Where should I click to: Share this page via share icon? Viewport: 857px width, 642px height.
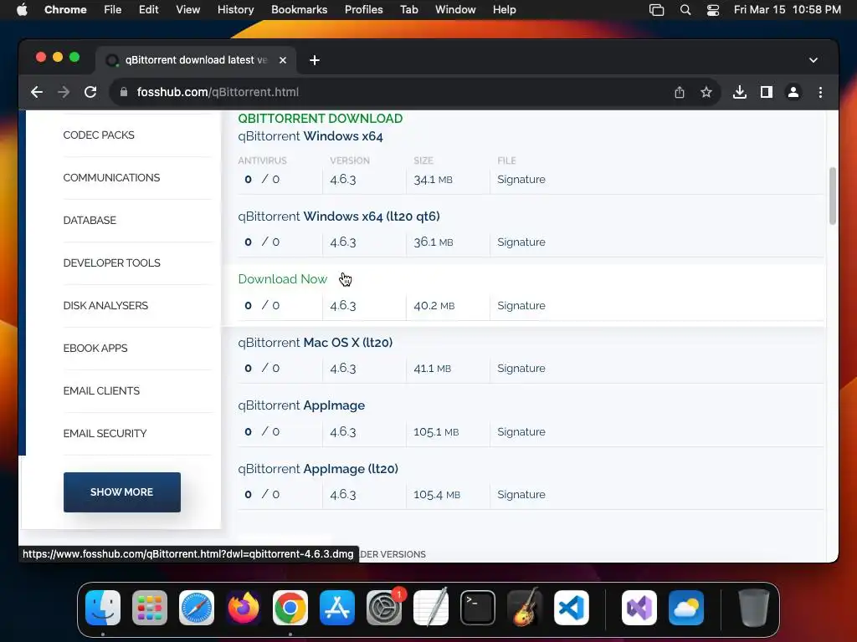(680, 92)
